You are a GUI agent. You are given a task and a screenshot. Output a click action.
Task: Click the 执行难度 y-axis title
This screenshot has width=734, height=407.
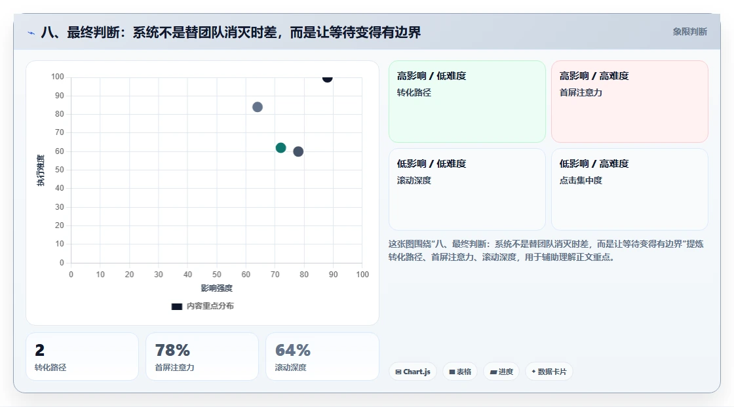pos(41,170)
